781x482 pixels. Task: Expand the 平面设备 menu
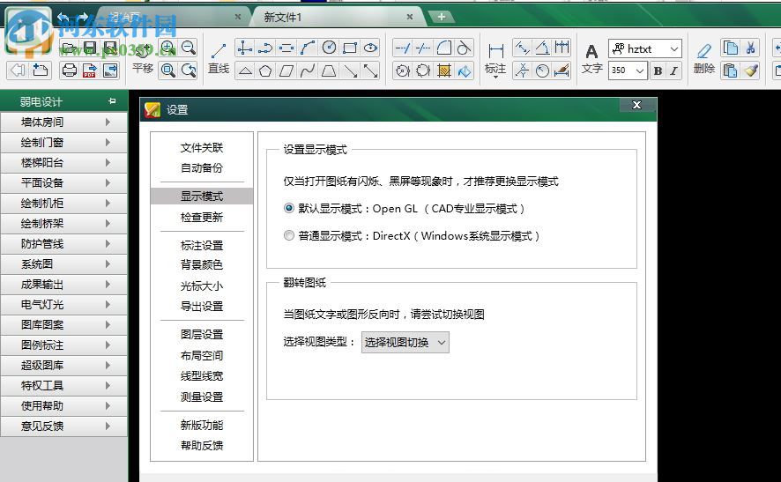tap(63, 182)
